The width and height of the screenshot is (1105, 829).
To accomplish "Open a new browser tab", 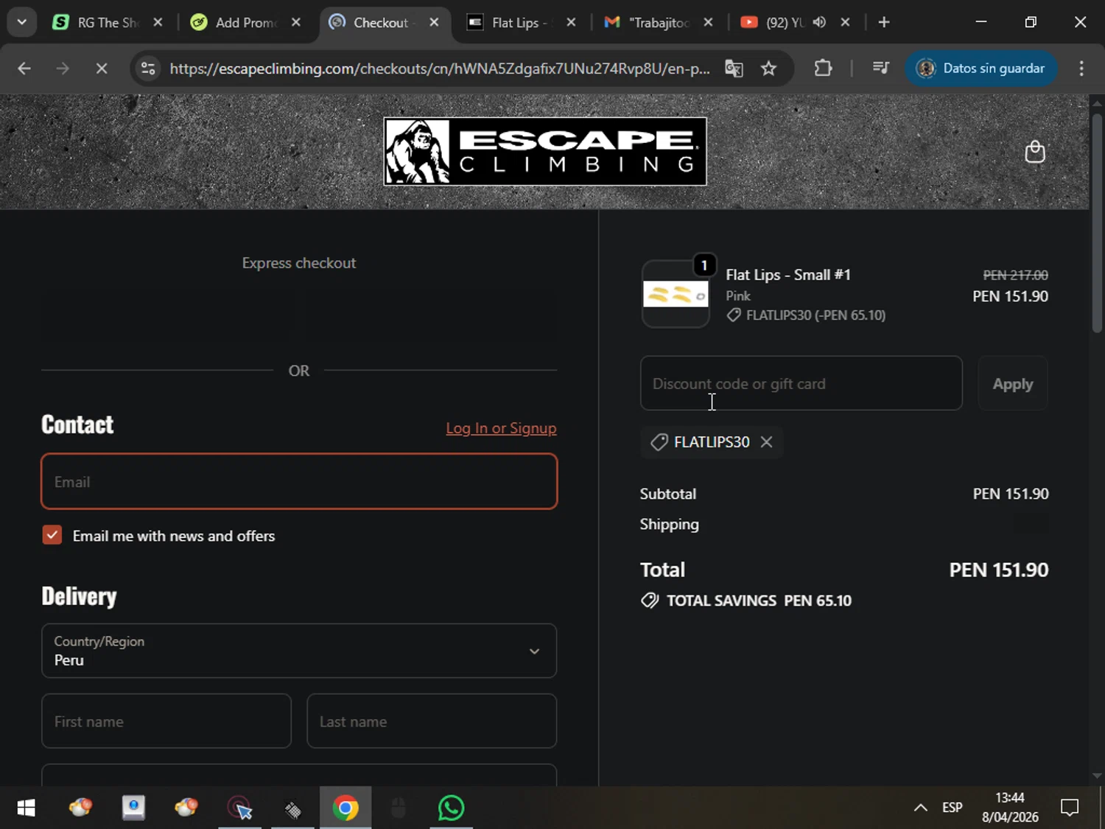I will coord(884,23).
